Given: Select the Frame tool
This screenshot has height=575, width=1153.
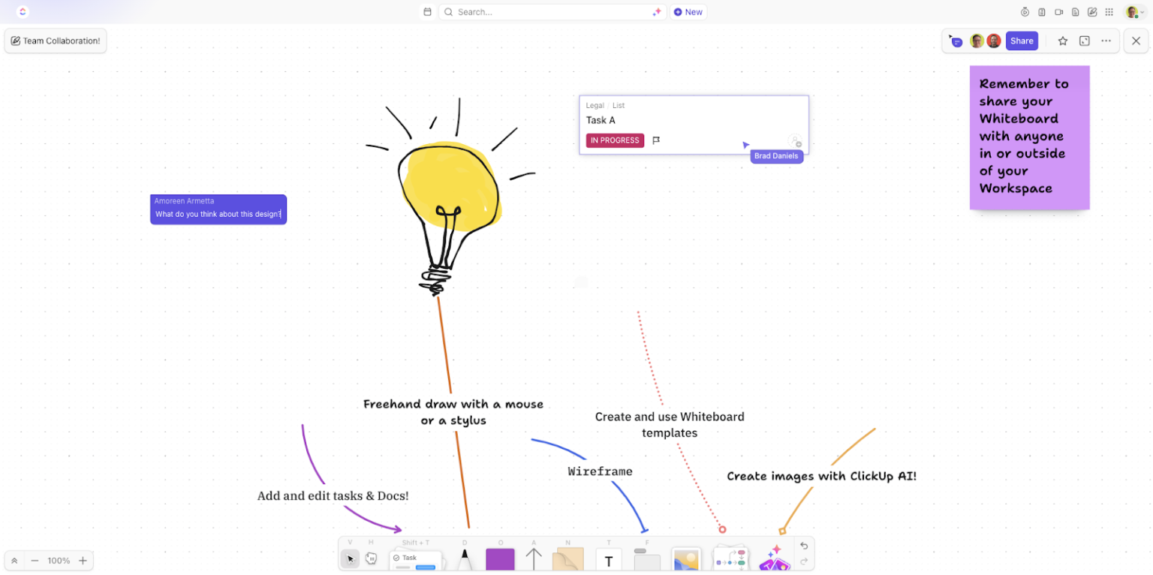Looking at the screenshot, I should click(x=647, y=558).
